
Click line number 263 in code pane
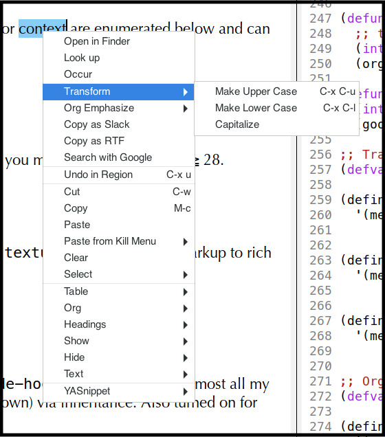pyautogui.click(x=321, y=260)
